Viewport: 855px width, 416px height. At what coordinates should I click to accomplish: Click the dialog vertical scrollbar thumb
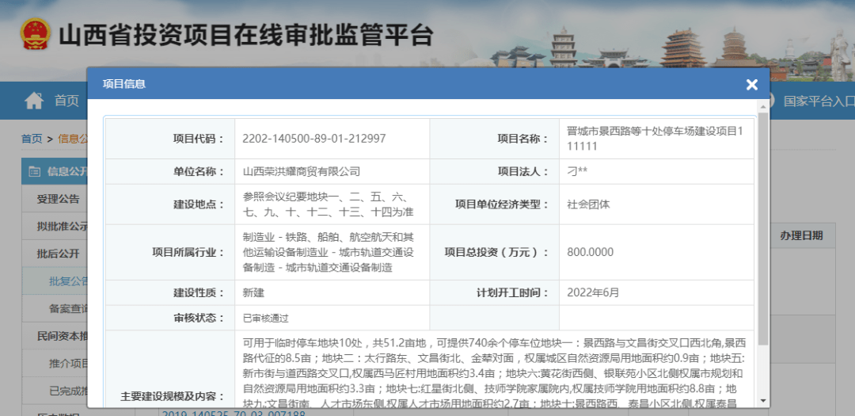pos(763,229)
